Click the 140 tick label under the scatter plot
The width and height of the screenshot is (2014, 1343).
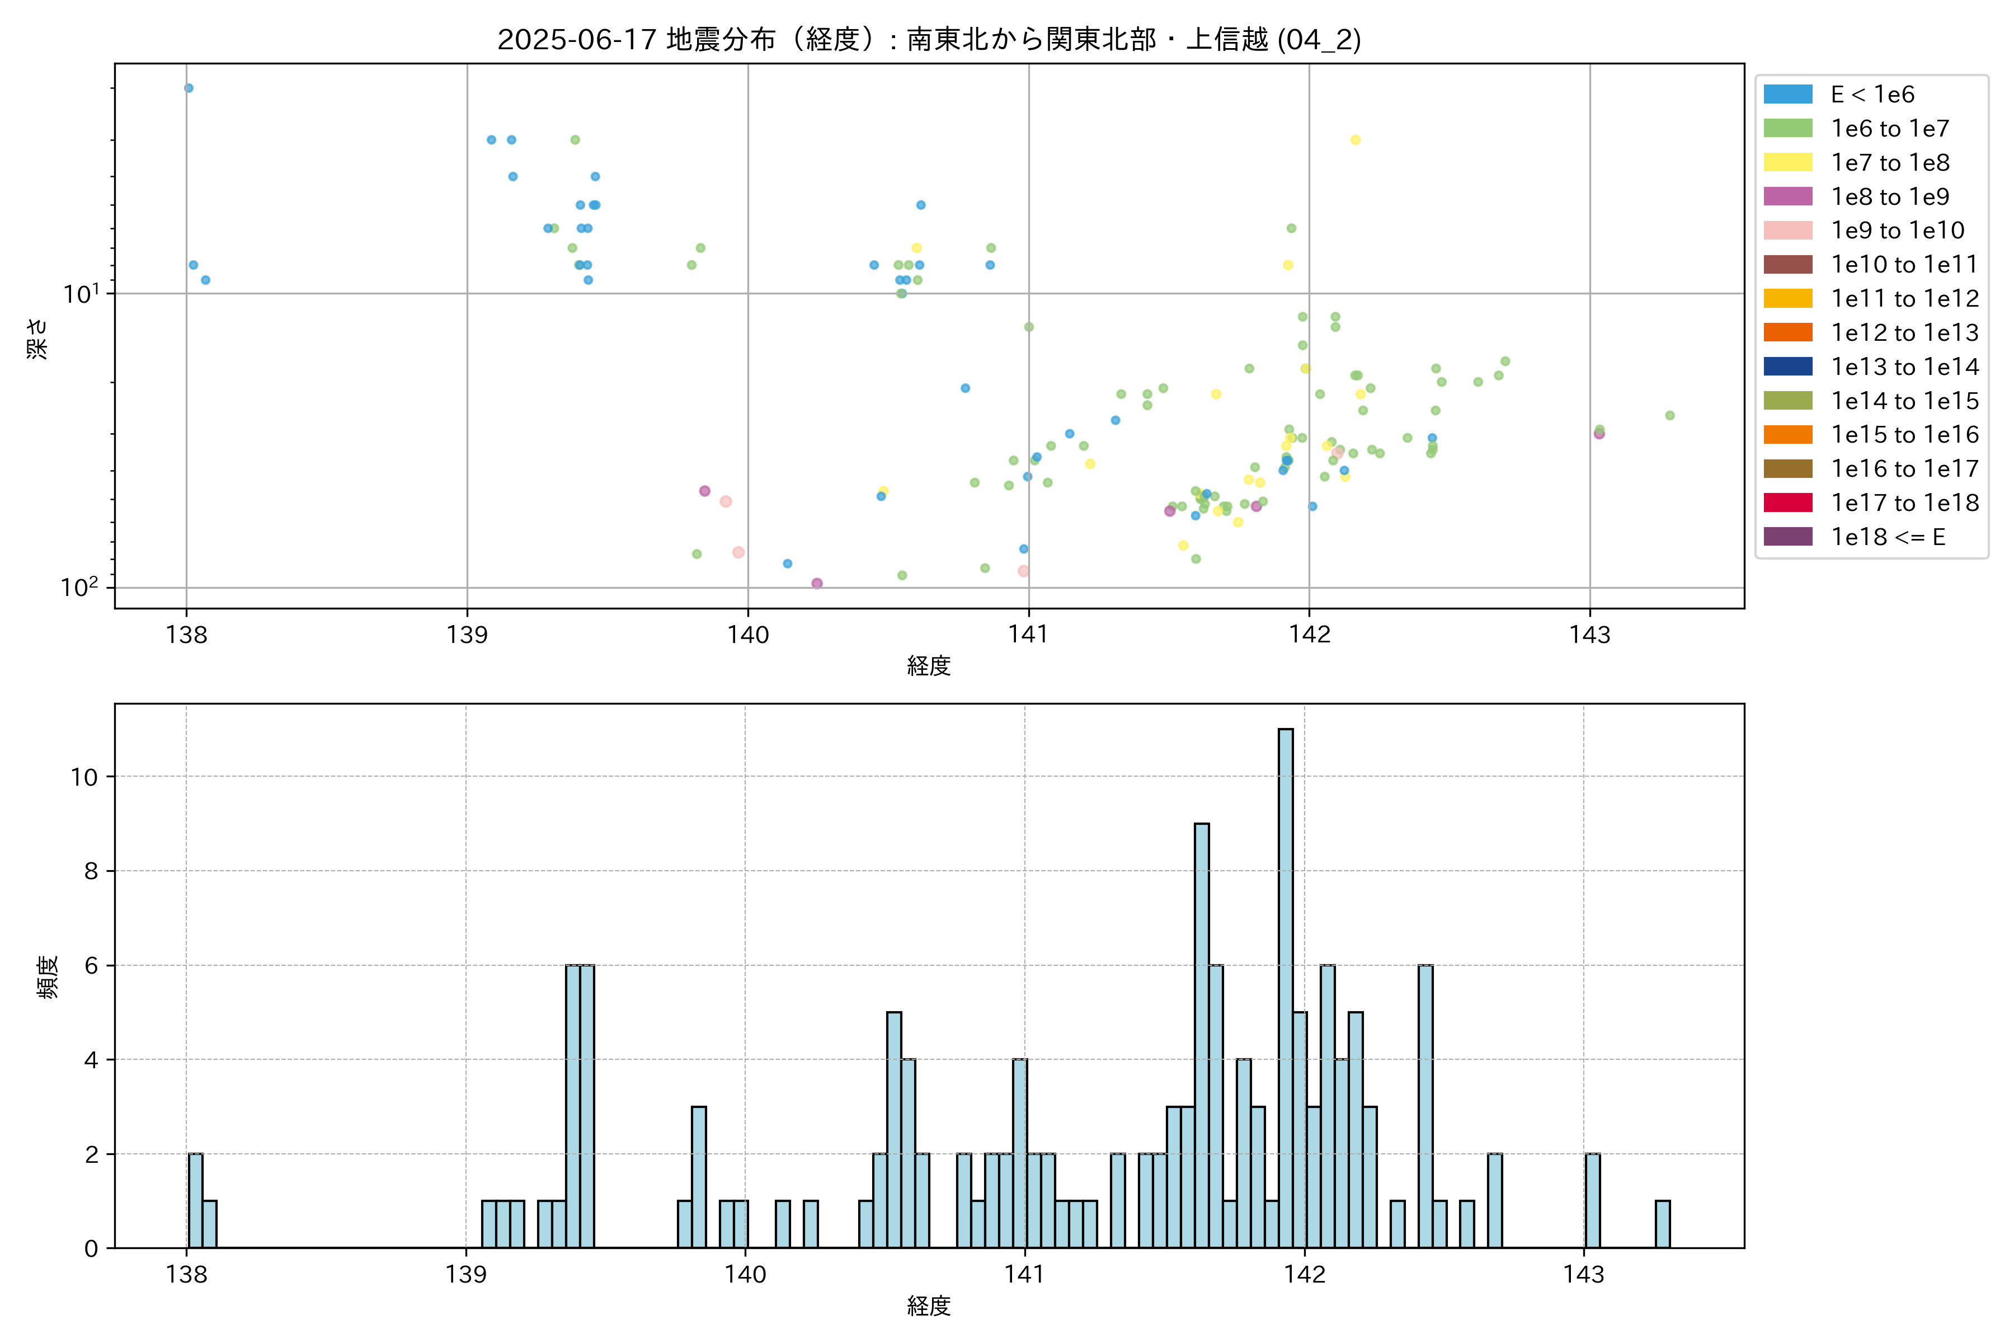pos(747,635)
